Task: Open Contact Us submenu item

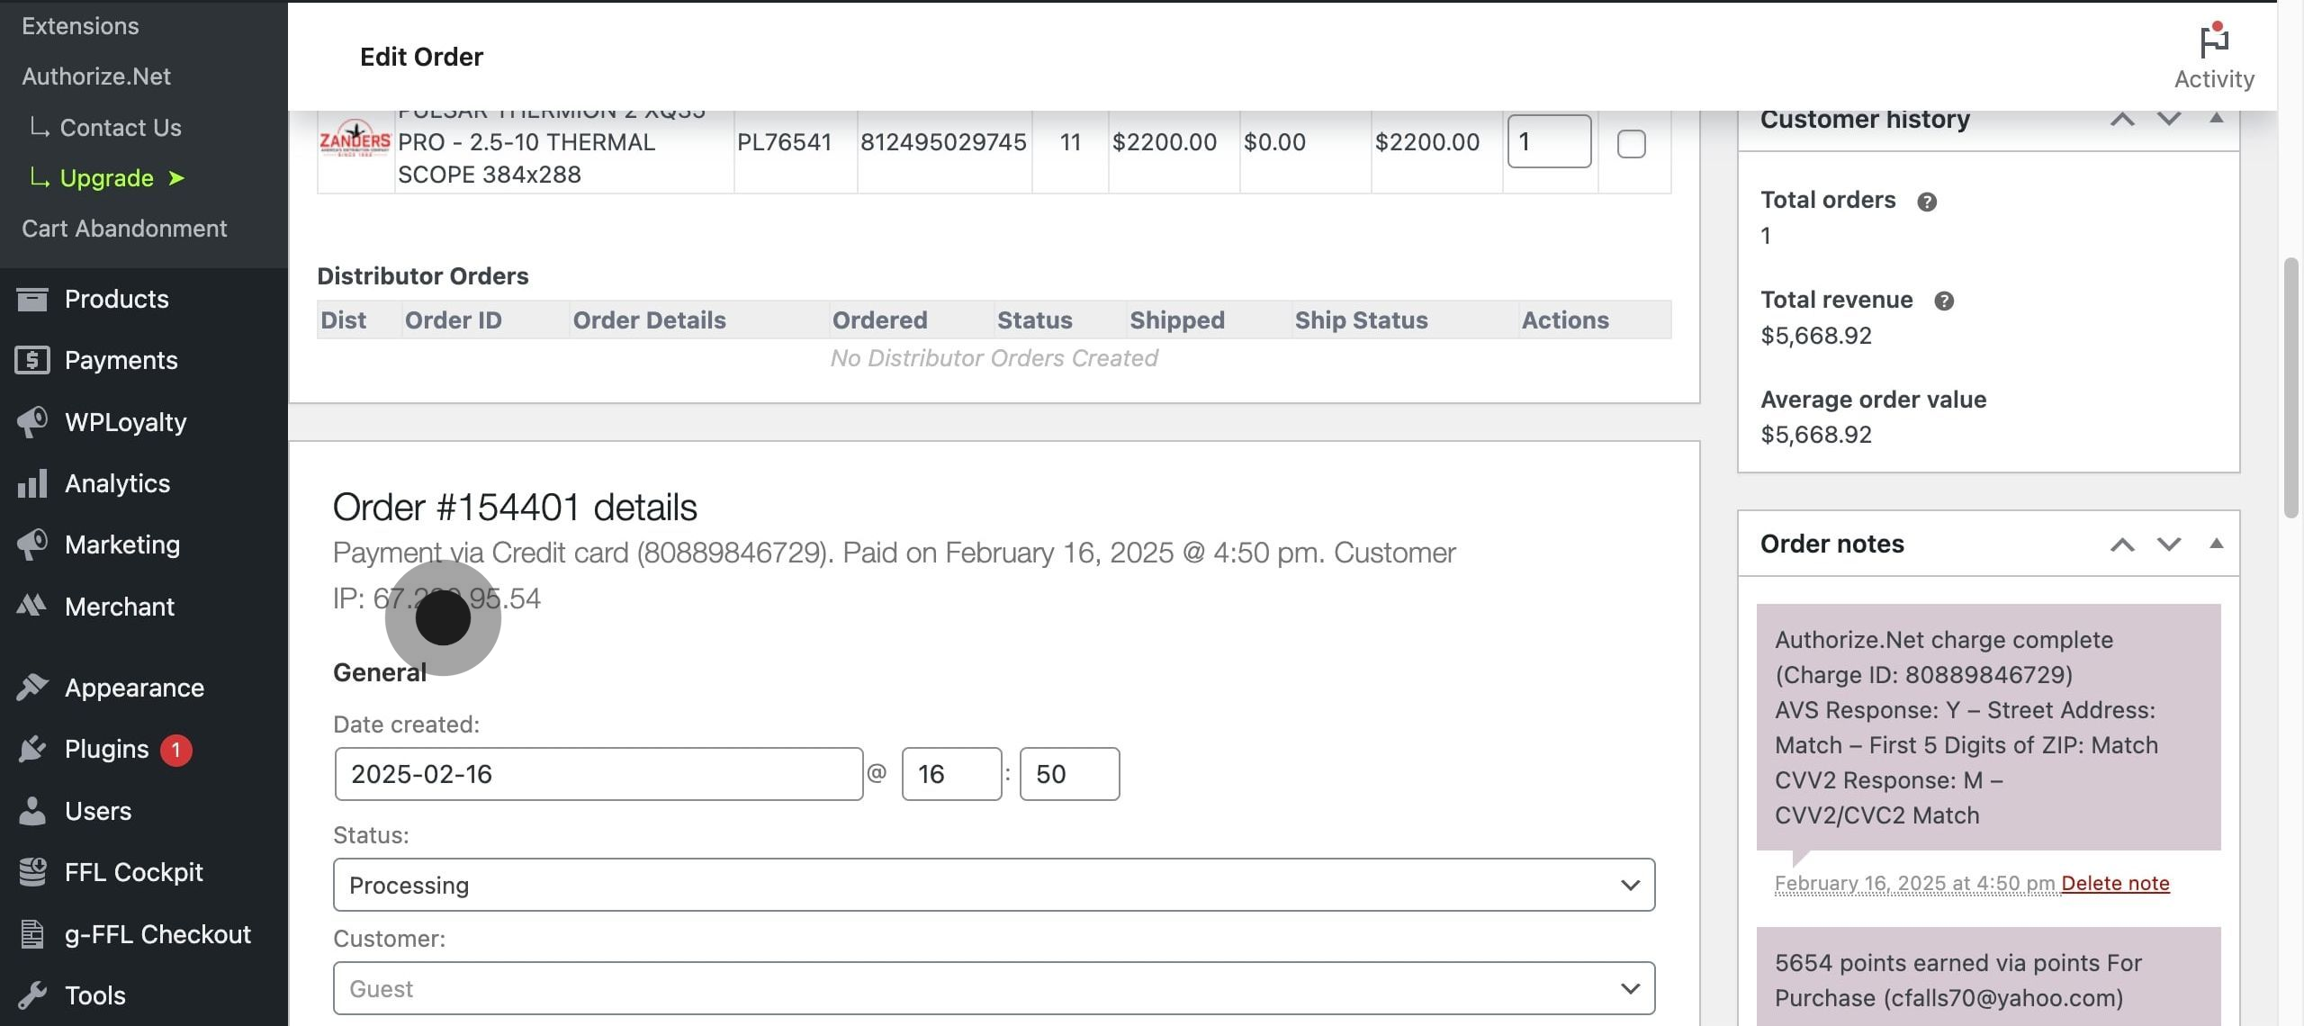Action: coord(121,128)
